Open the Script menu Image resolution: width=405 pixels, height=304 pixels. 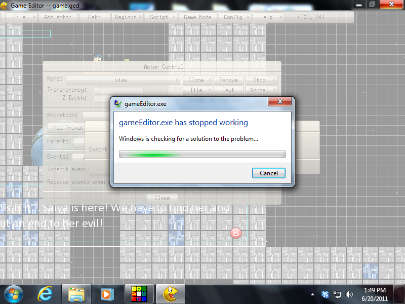(161, 17)
